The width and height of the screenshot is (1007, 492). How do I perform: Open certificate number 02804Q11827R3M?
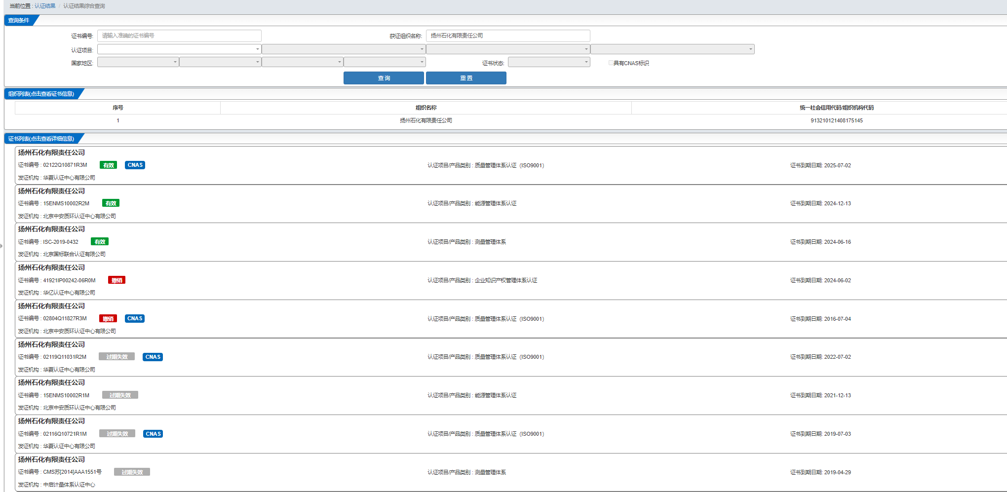tap(65, 318)
